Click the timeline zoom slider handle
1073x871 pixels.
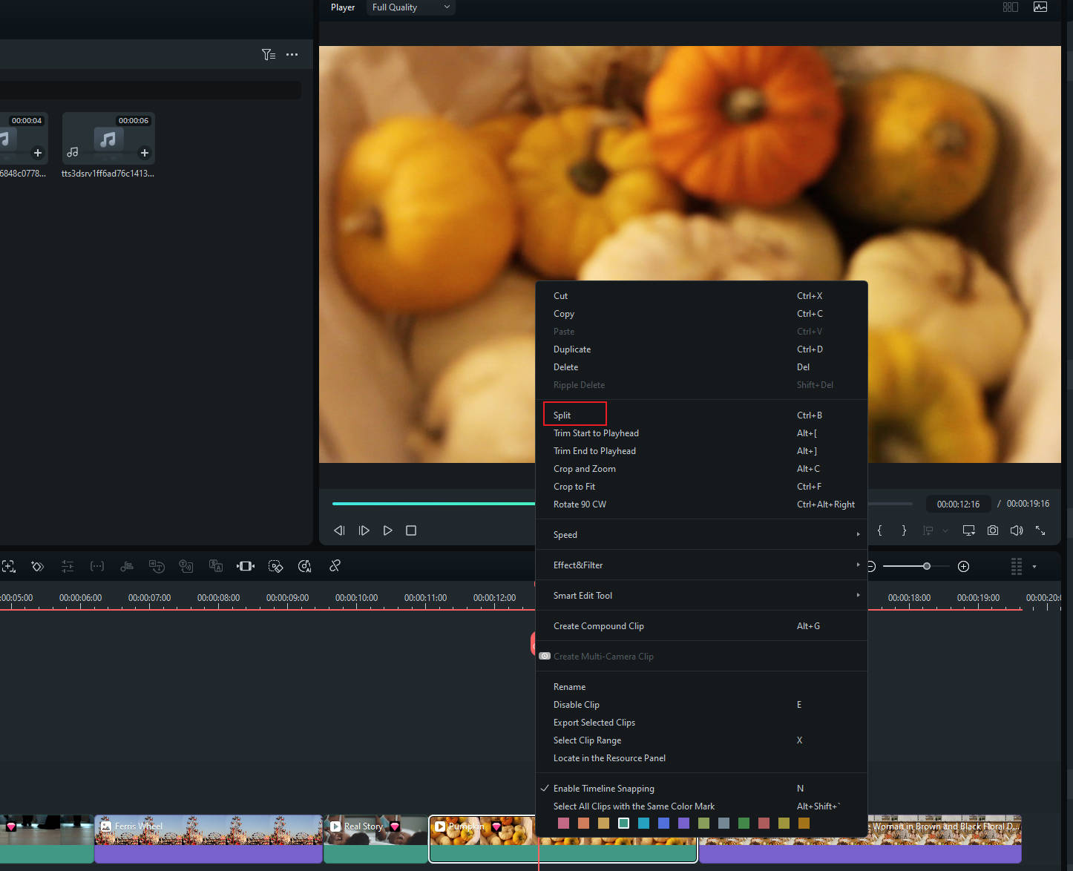926,566
